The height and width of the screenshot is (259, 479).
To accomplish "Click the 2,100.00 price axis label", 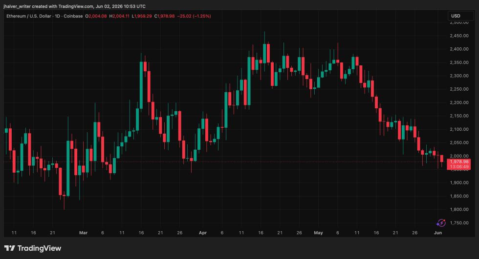I will click(459, 129).
